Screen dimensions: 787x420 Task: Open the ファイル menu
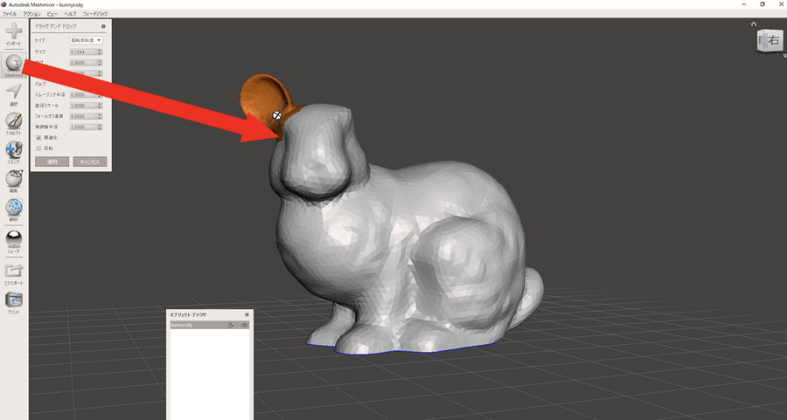[x=10, y=14]
